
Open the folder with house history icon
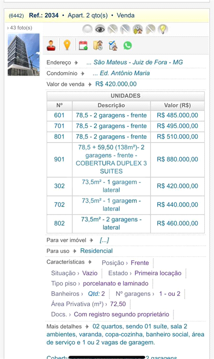(x=98, y=45)
